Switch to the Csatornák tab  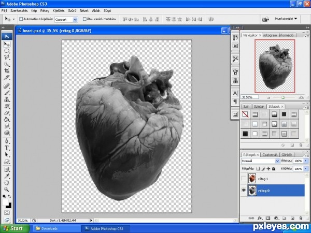coord(270,155)
